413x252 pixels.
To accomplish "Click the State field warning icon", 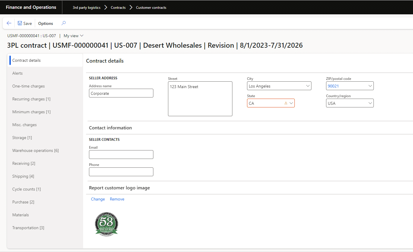I will click(x=286, y=103).
